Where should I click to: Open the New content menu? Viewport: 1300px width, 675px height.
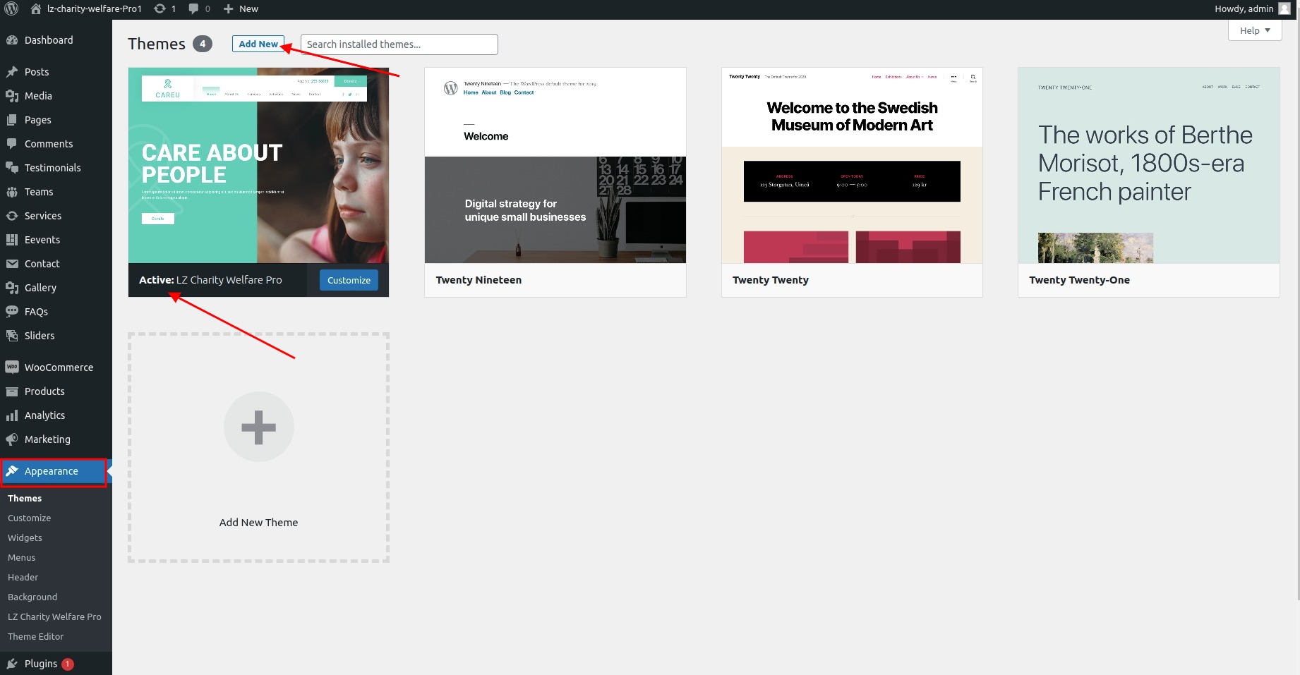tap(241, 8)
